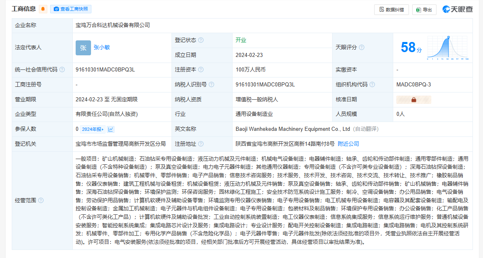Click credit code 91610301MADC0BPQ3L in 统一社会信用代码 row

pos(105,69)
